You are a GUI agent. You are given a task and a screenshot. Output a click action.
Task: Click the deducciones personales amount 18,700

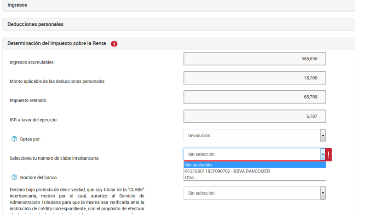255,78
